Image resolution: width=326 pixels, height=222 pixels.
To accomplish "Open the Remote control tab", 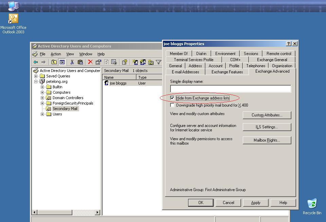I will coord(279,53).
